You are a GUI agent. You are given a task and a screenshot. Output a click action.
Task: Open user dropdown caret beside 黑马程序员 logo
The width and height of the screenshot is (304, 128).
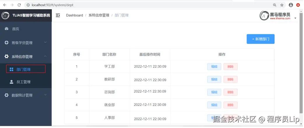pos(295,18)
